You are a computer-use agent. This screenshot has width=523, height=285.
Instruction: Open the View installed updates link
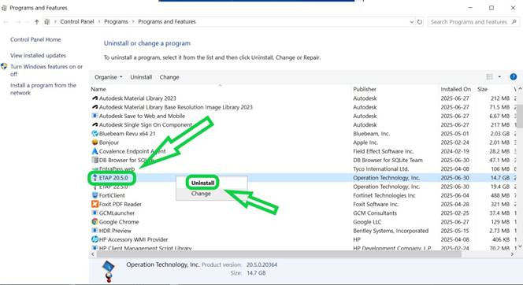38,55
